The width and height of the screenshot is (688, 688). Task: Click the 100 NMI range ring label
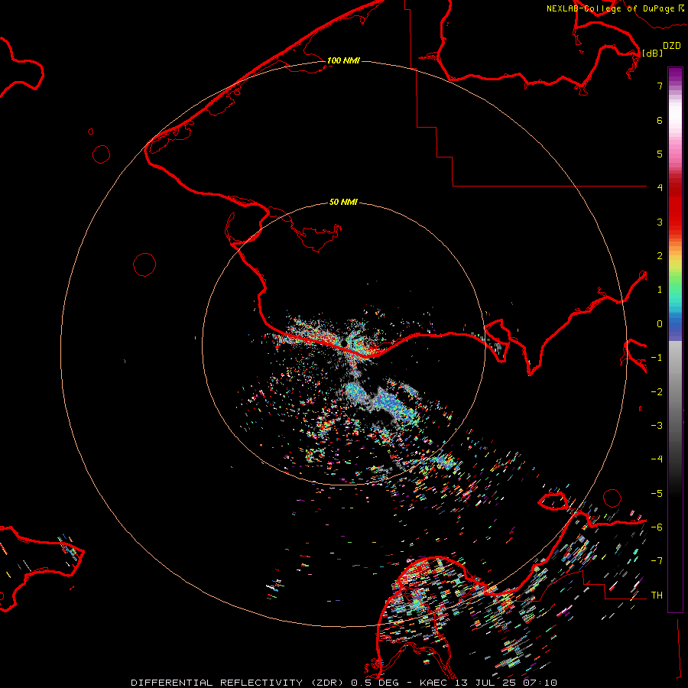[x=343, y=60]
